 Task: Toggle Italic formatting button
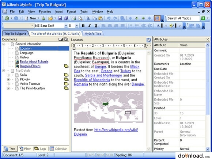pyautogui.click(x=90, y=26)
